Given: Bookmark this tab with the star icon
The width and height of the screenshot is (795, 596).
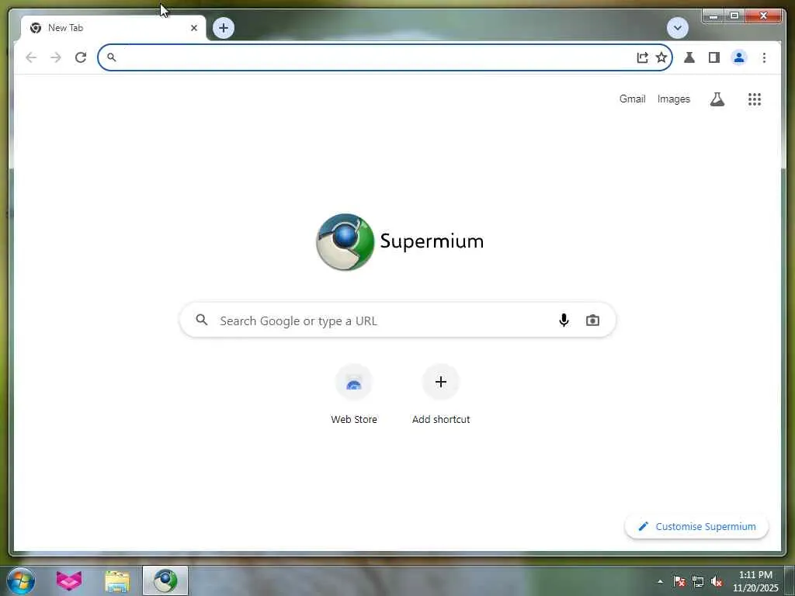Looking at the screenshot, I should coord(661,57).
